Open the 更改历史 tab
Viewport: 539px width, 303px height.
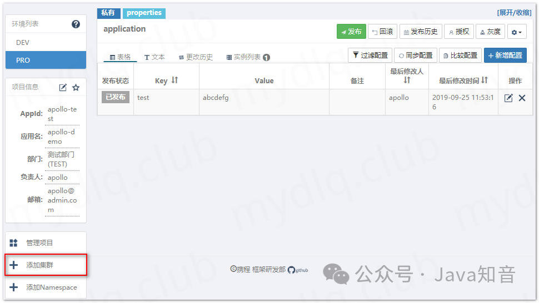coord(196,57)
